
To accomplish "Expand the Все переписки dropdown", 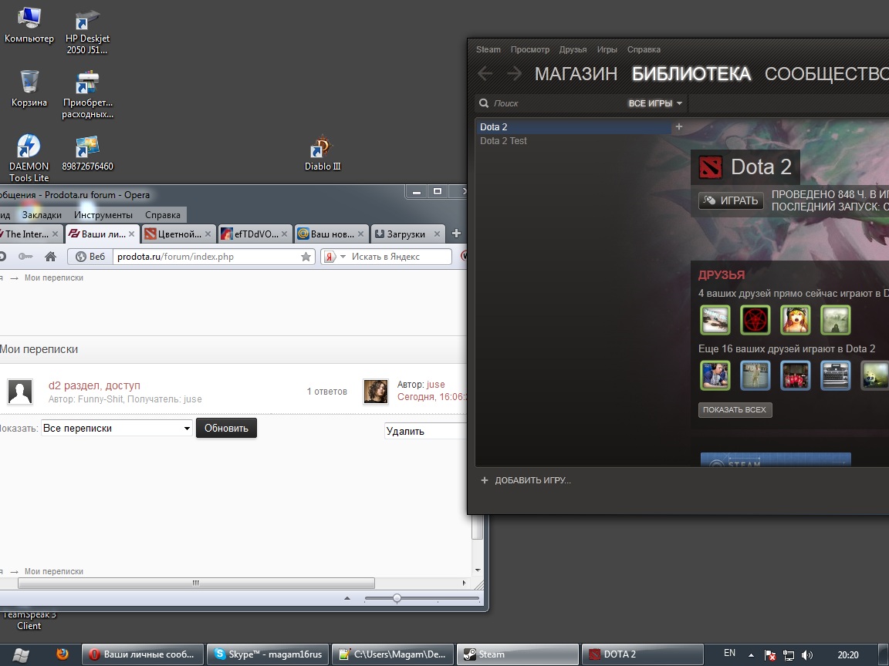I will pos(117,428).
